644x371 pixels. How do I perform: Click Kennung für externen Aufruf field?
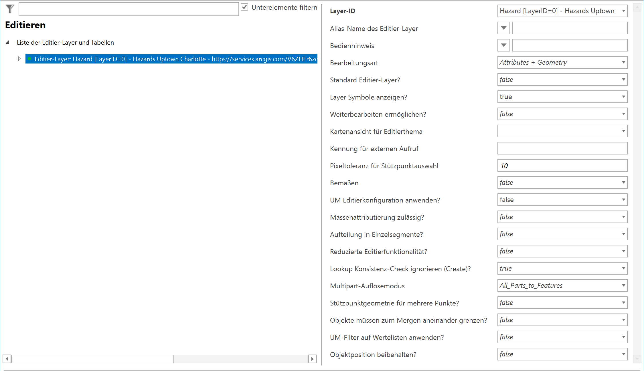coord(562,148)
